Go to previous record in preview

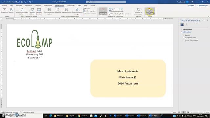click(112, 9)
